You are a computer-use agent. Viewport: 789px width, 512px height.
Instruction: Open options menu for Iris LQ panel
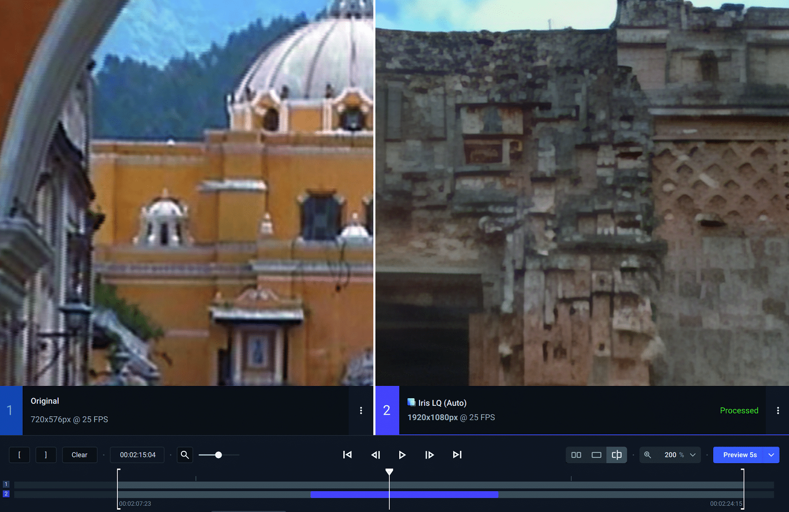778,411
